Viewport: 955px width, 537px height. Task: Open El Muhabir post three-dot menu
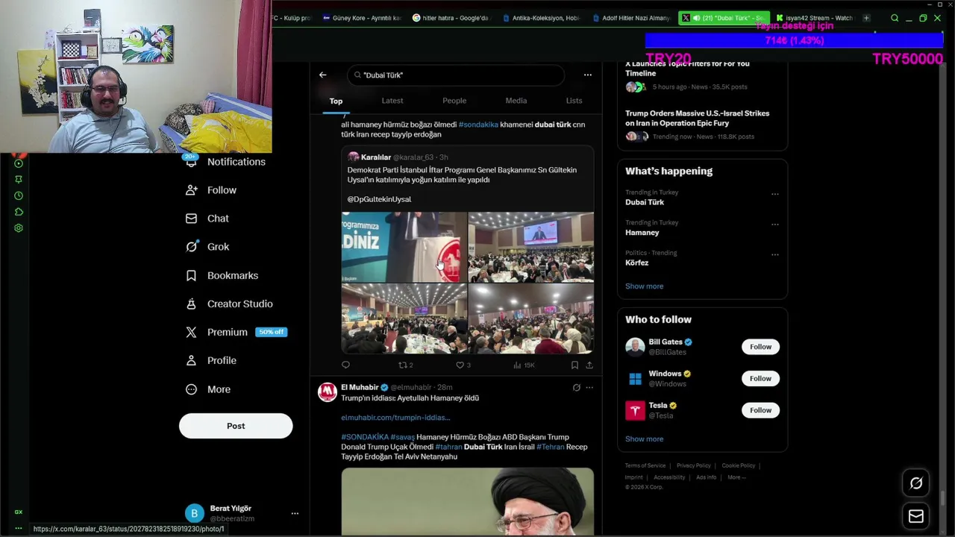589,387
